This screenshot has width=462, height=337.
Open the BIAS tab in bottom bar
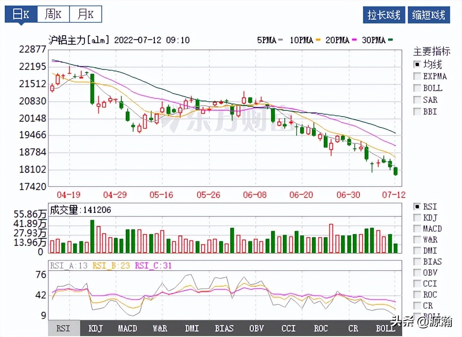[x=224, y=328]
